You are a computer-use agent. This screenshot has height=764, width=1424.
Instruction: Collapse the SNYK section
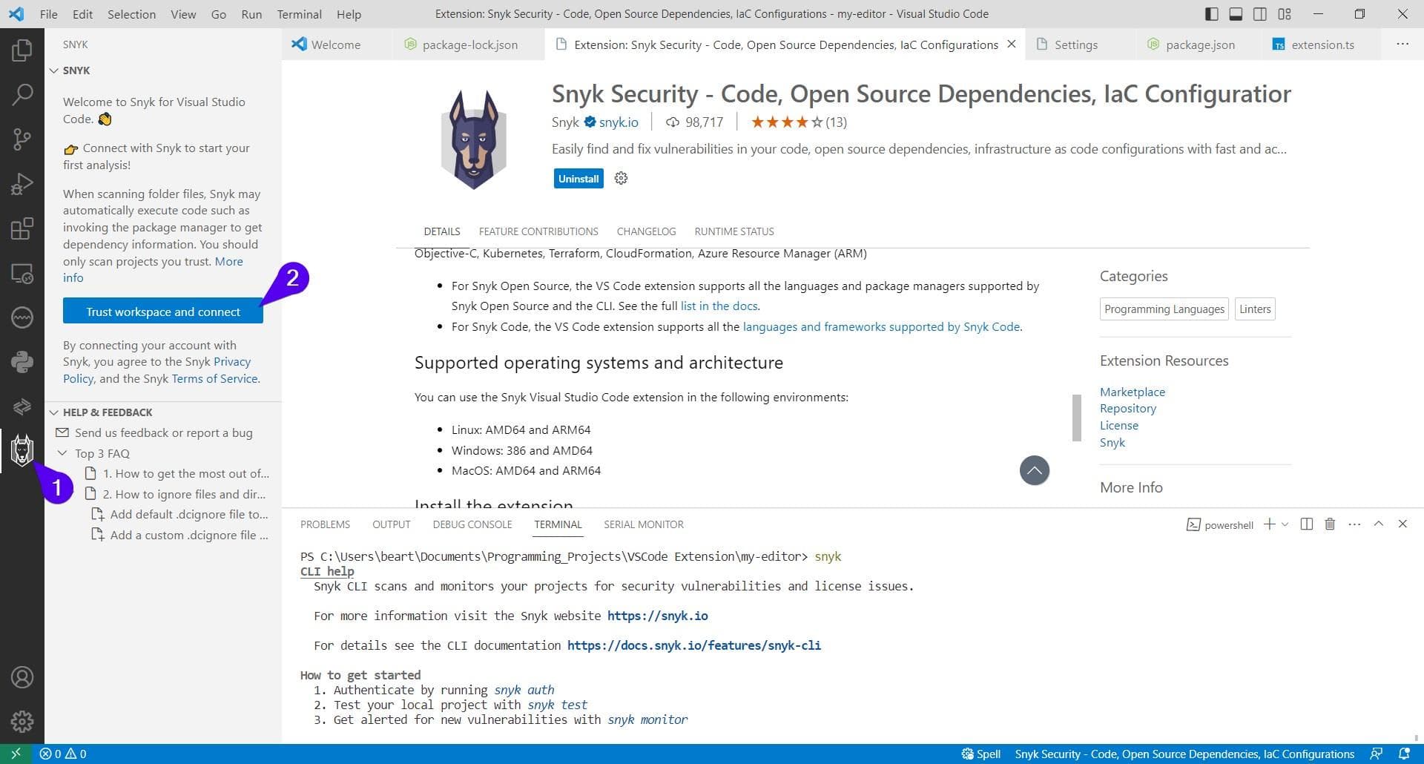(54, 70)
